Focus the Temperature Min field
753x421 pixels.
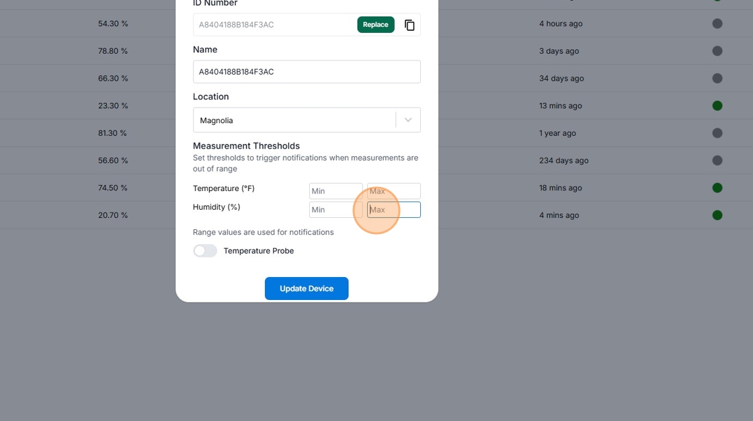(335, 191)
